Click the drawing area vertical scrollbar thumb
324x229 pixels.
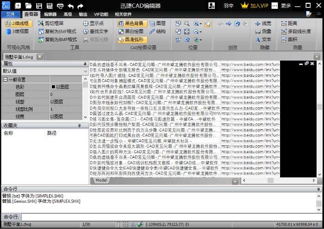(x=319, y=107)
